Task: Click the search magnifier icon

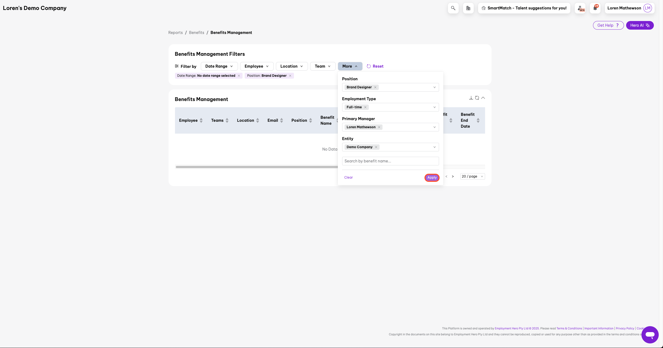Action: coord(453,8)
